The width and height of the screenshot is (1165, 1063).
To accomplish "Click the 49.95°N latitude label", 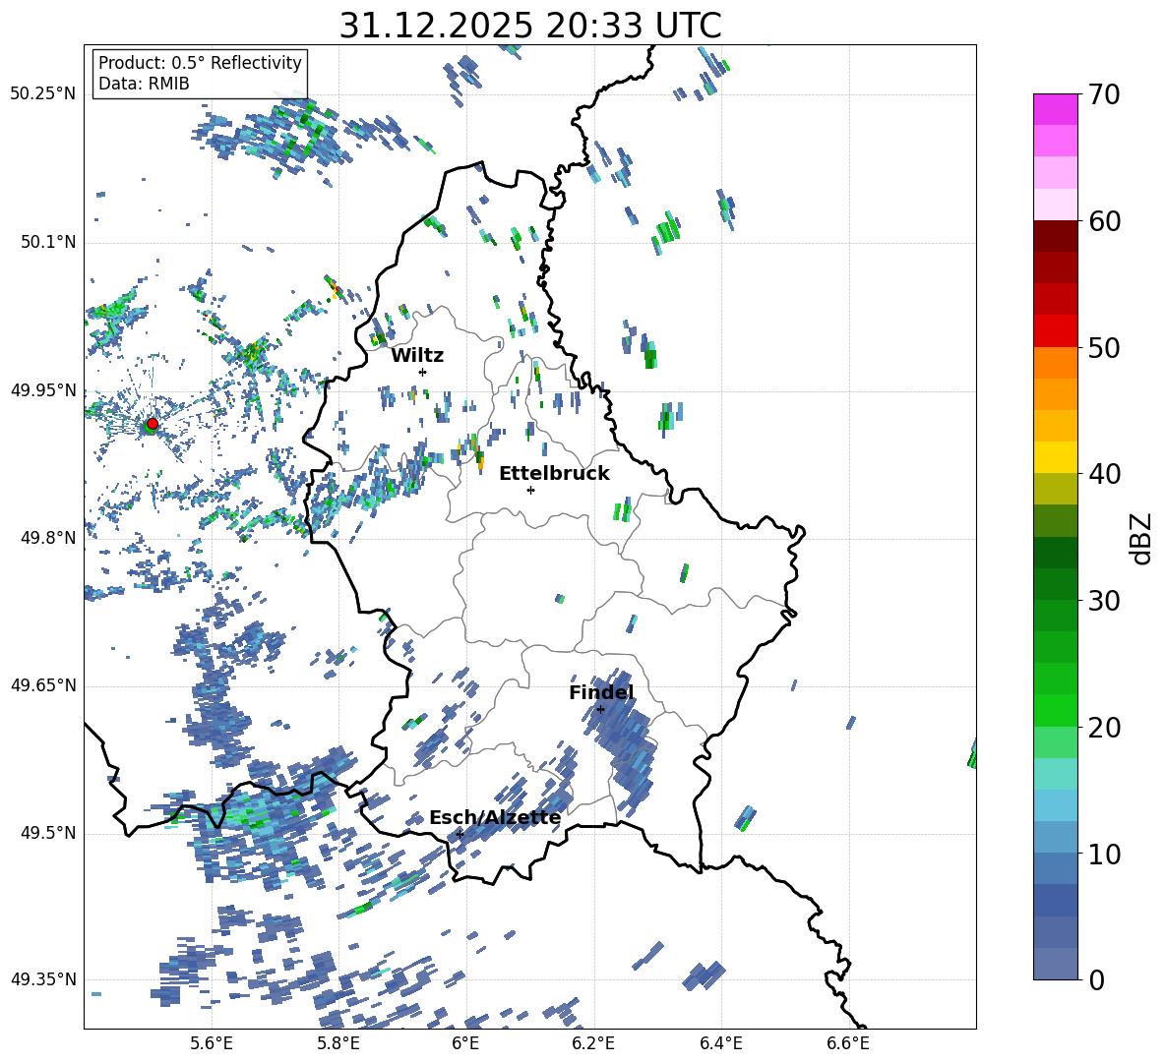I will tap(42, 390).
